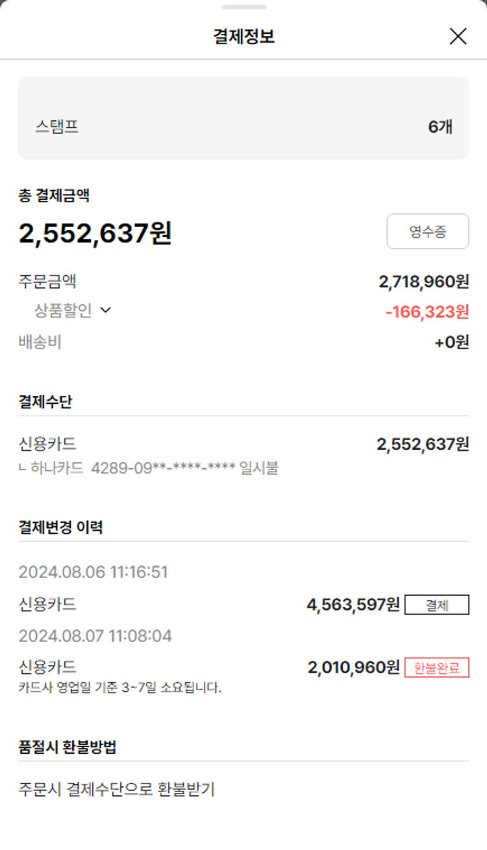Screen dimensions: 487x850
Task: Click the 상품할인 label text
Action: [x=63, y=311]
